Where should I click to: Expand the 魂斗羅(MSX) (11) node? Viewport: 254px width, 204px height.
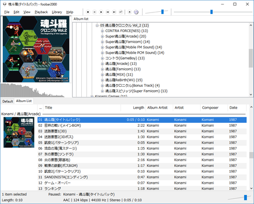coord(102,74)
